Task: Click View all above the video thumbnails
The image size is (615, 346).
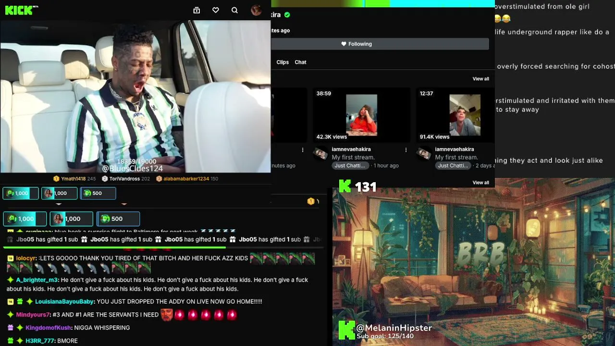Action: coord(480,79)
